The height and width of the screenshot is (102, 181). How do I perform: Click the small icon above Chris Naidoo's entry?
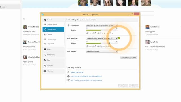(24, 19)
